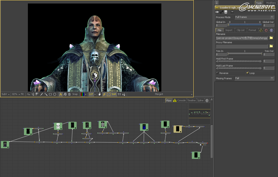
Task: Click the info icon next to Spline tab
Action: tap(207, 101)
